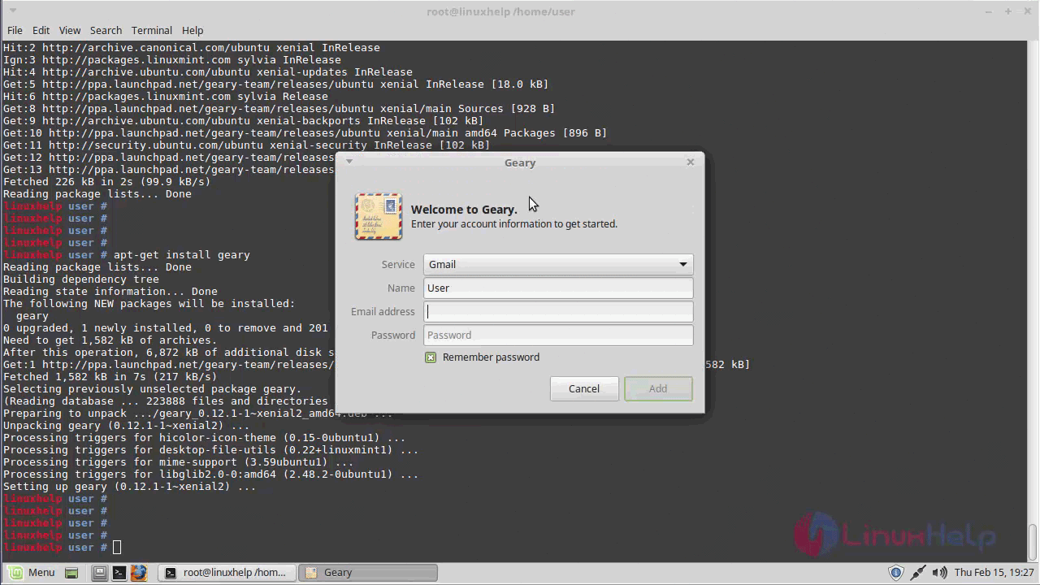This screenshot has height=585, width=1040.
Task: Click the volume speaker tray icon
Action: click(x=940, y=573)
